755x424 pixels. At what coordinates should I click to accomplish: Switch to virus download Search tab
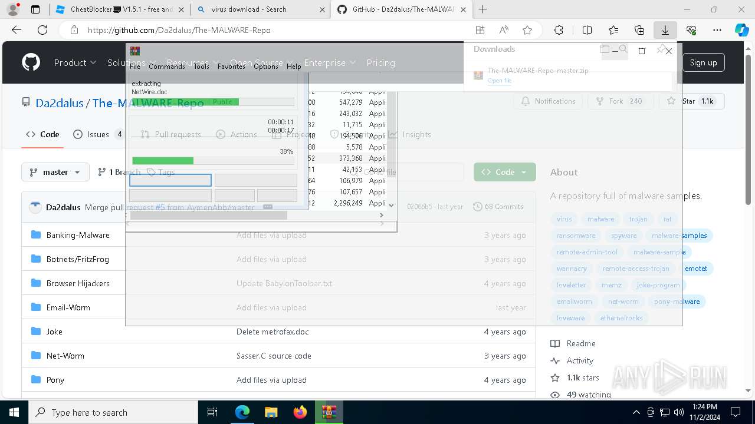(260, 9)
